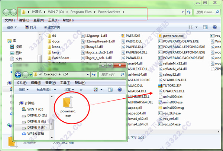
Task: Select 视频 library in the PowerArchiver sidebar
Action: click(x=16, y=47)
